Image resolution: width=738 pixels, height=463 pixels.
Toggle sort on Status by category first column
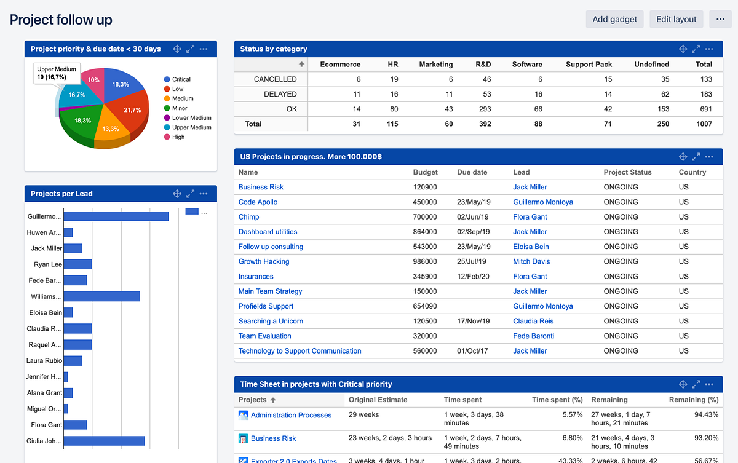(301, 64)
